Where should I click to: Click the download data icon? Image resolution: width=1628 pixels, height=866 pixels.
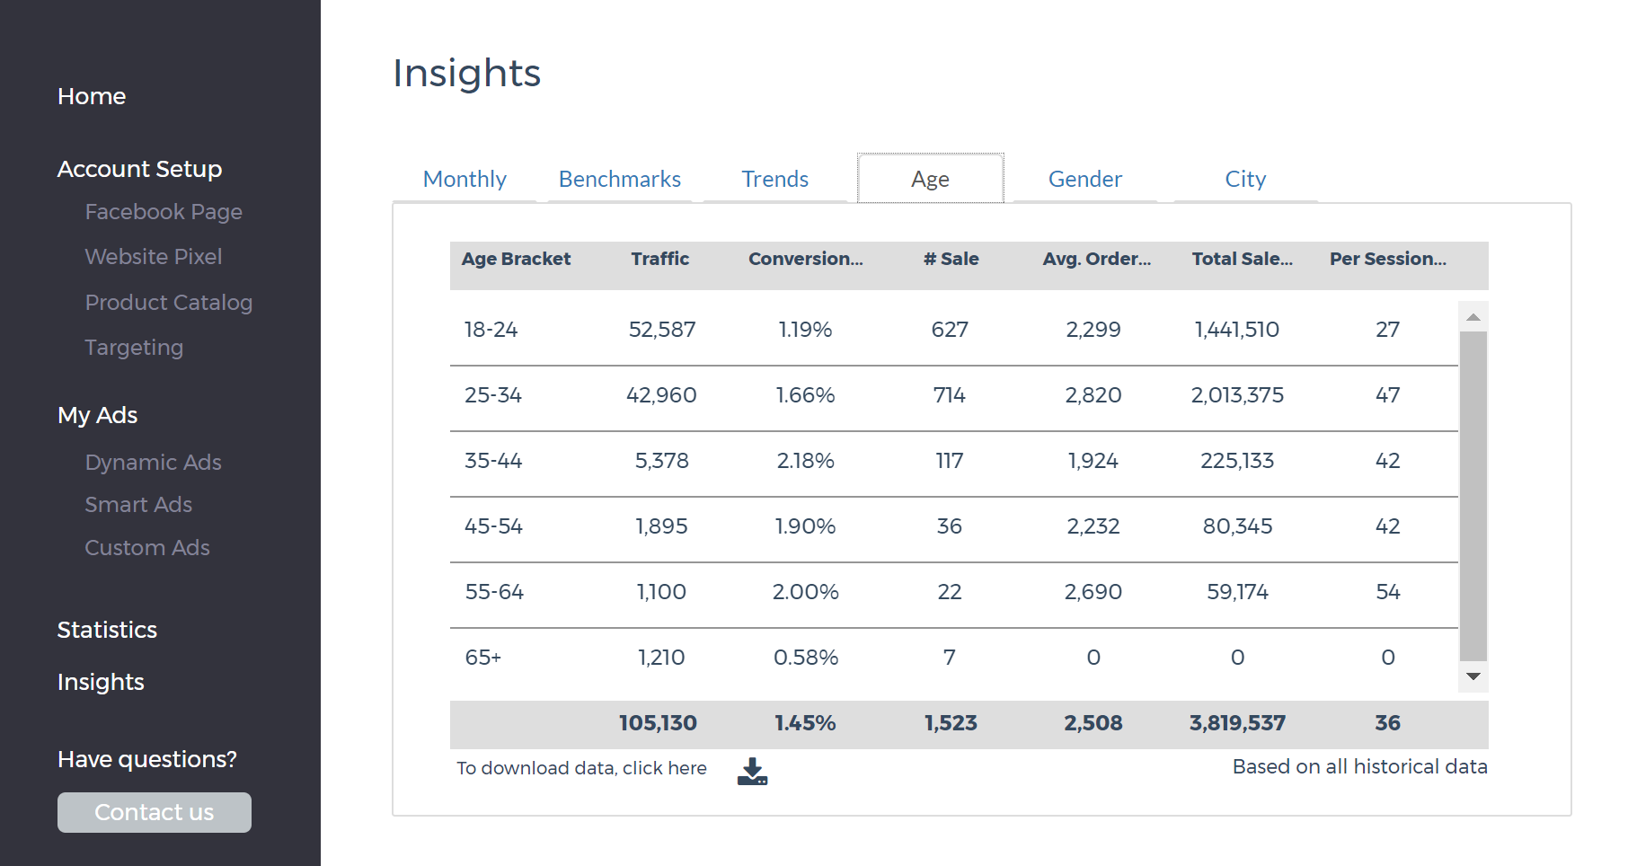(752, 771)
